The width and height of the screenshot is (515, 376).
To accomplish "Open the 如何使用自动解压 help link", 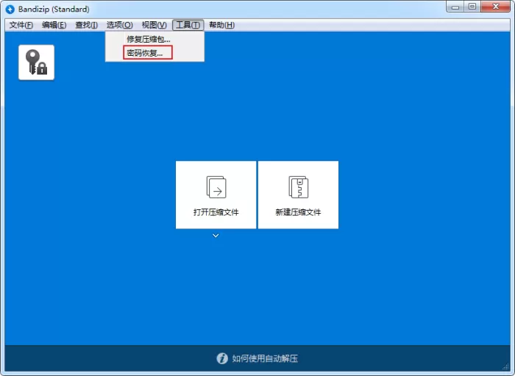I will [x=265, y=358].
